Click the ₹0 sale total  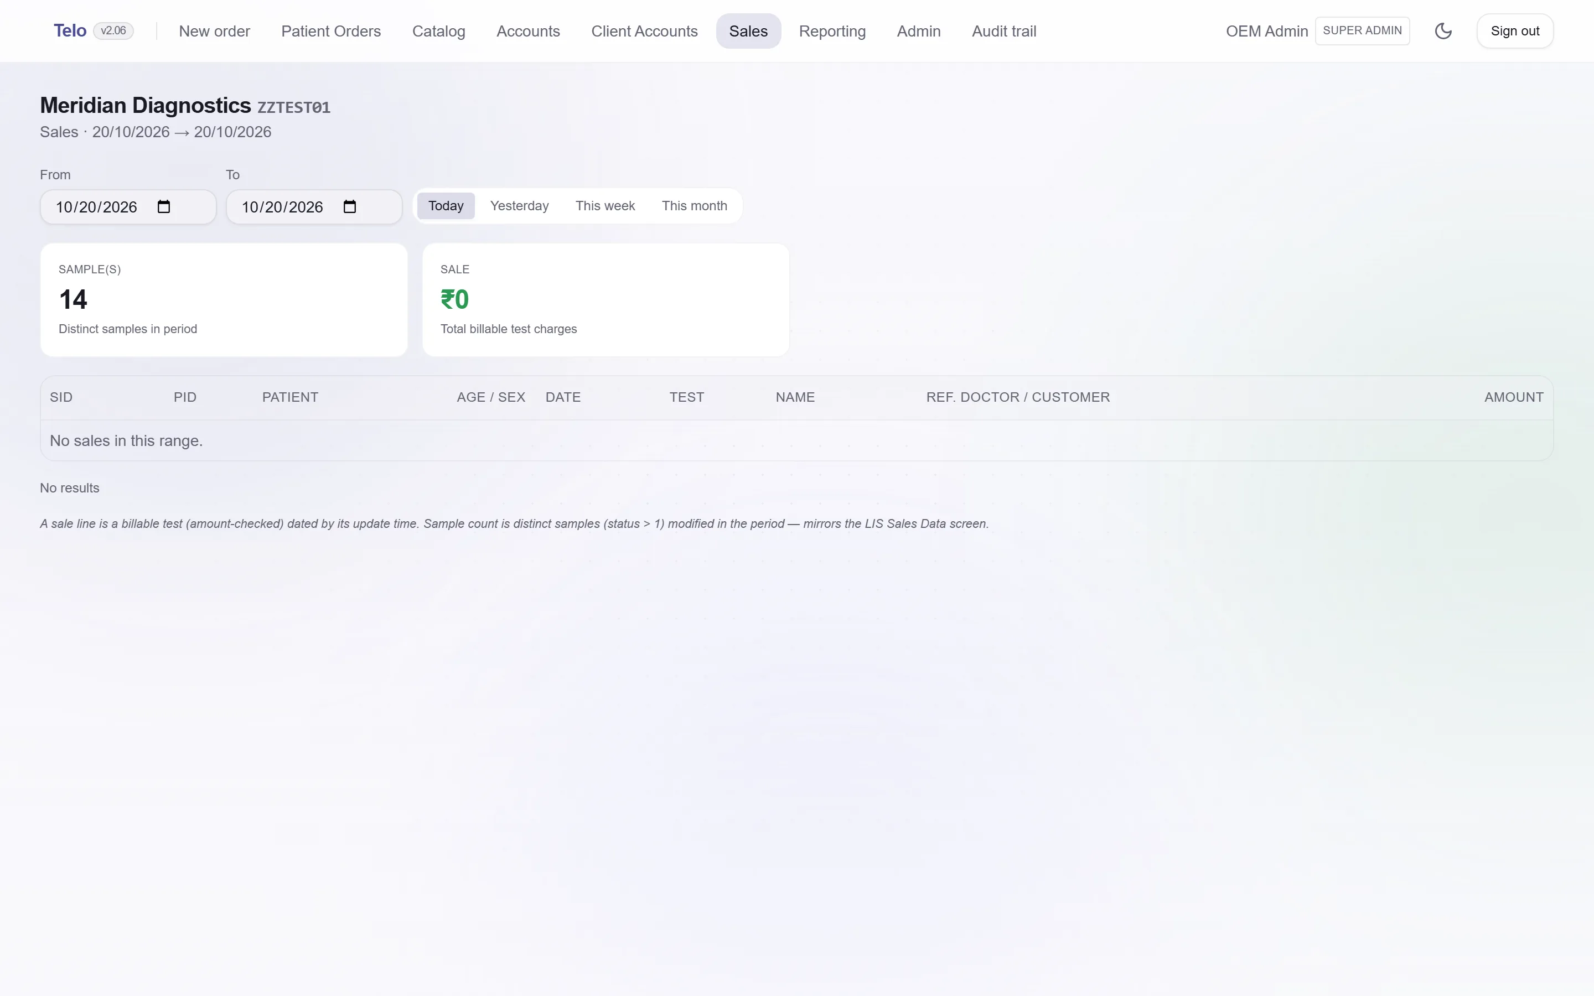click(x=454, y=300)
